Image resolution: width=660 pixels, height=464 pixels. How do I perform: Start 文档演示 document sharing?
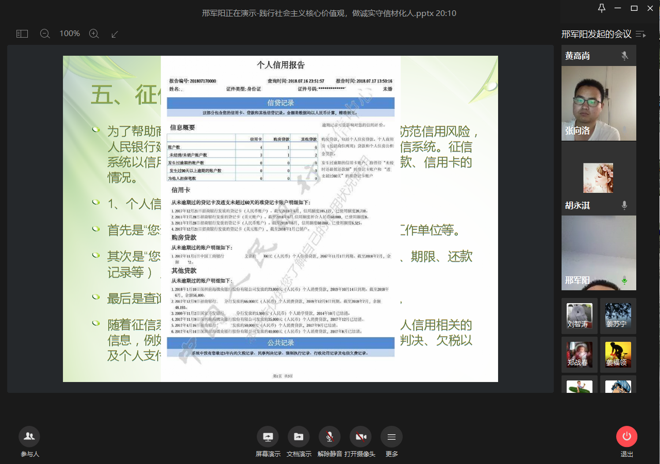tap(299, 437)
